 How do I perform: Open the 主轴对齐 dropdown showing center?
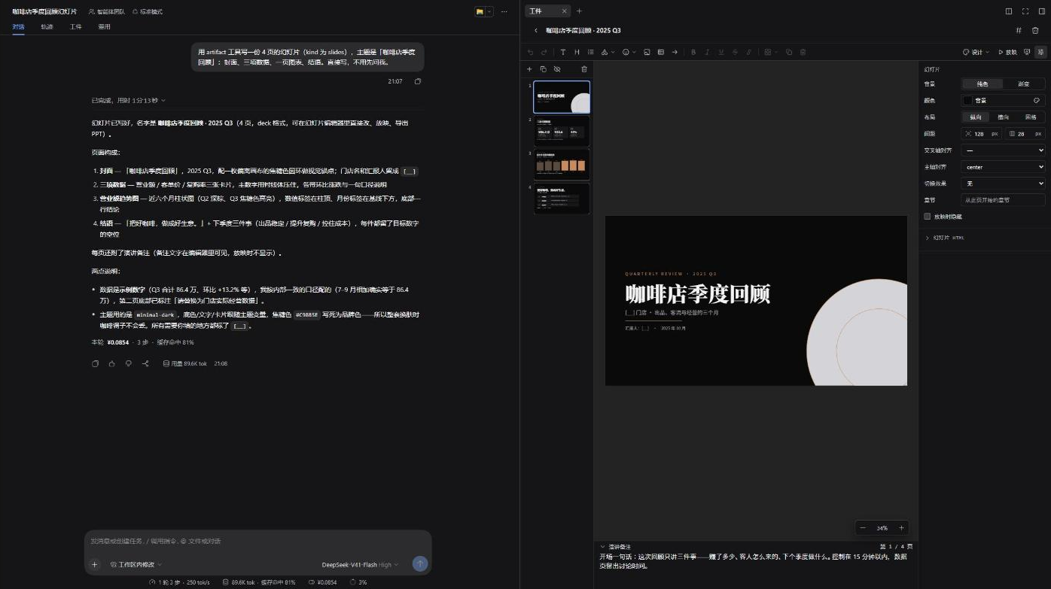click(1004, 167)
